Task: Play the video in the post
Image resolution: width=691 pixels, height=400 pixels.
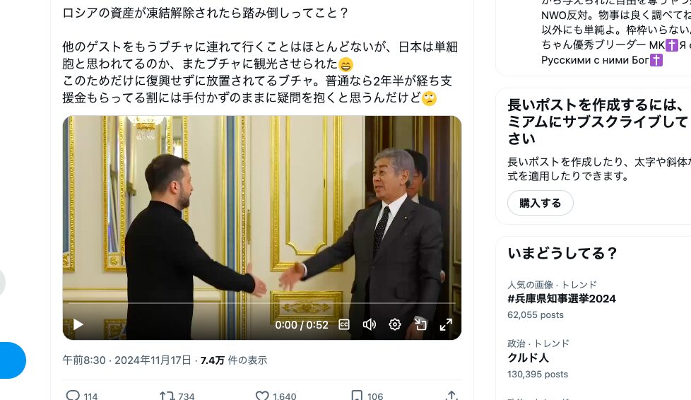Action: click(x=78, y=325)
